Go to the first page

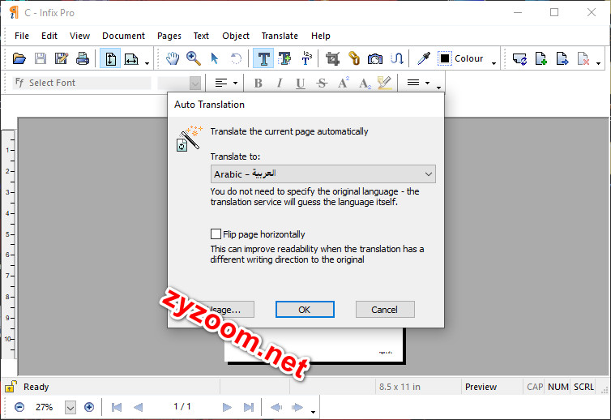pos(117,407)
